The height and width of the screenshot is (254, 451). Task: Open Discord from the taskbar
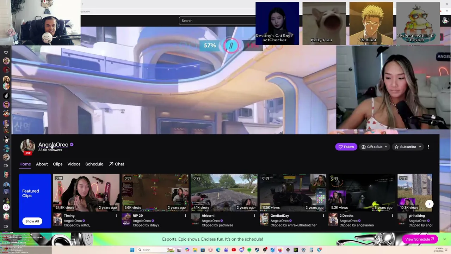(x=241, y=250)
